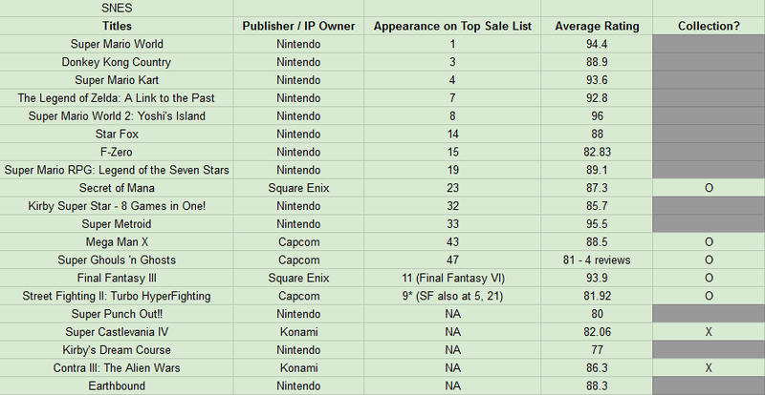Select Super Metroid sales rank 33 cell
Screen dimensions: 765x395
pyautogui.click(x=452, y=224)
